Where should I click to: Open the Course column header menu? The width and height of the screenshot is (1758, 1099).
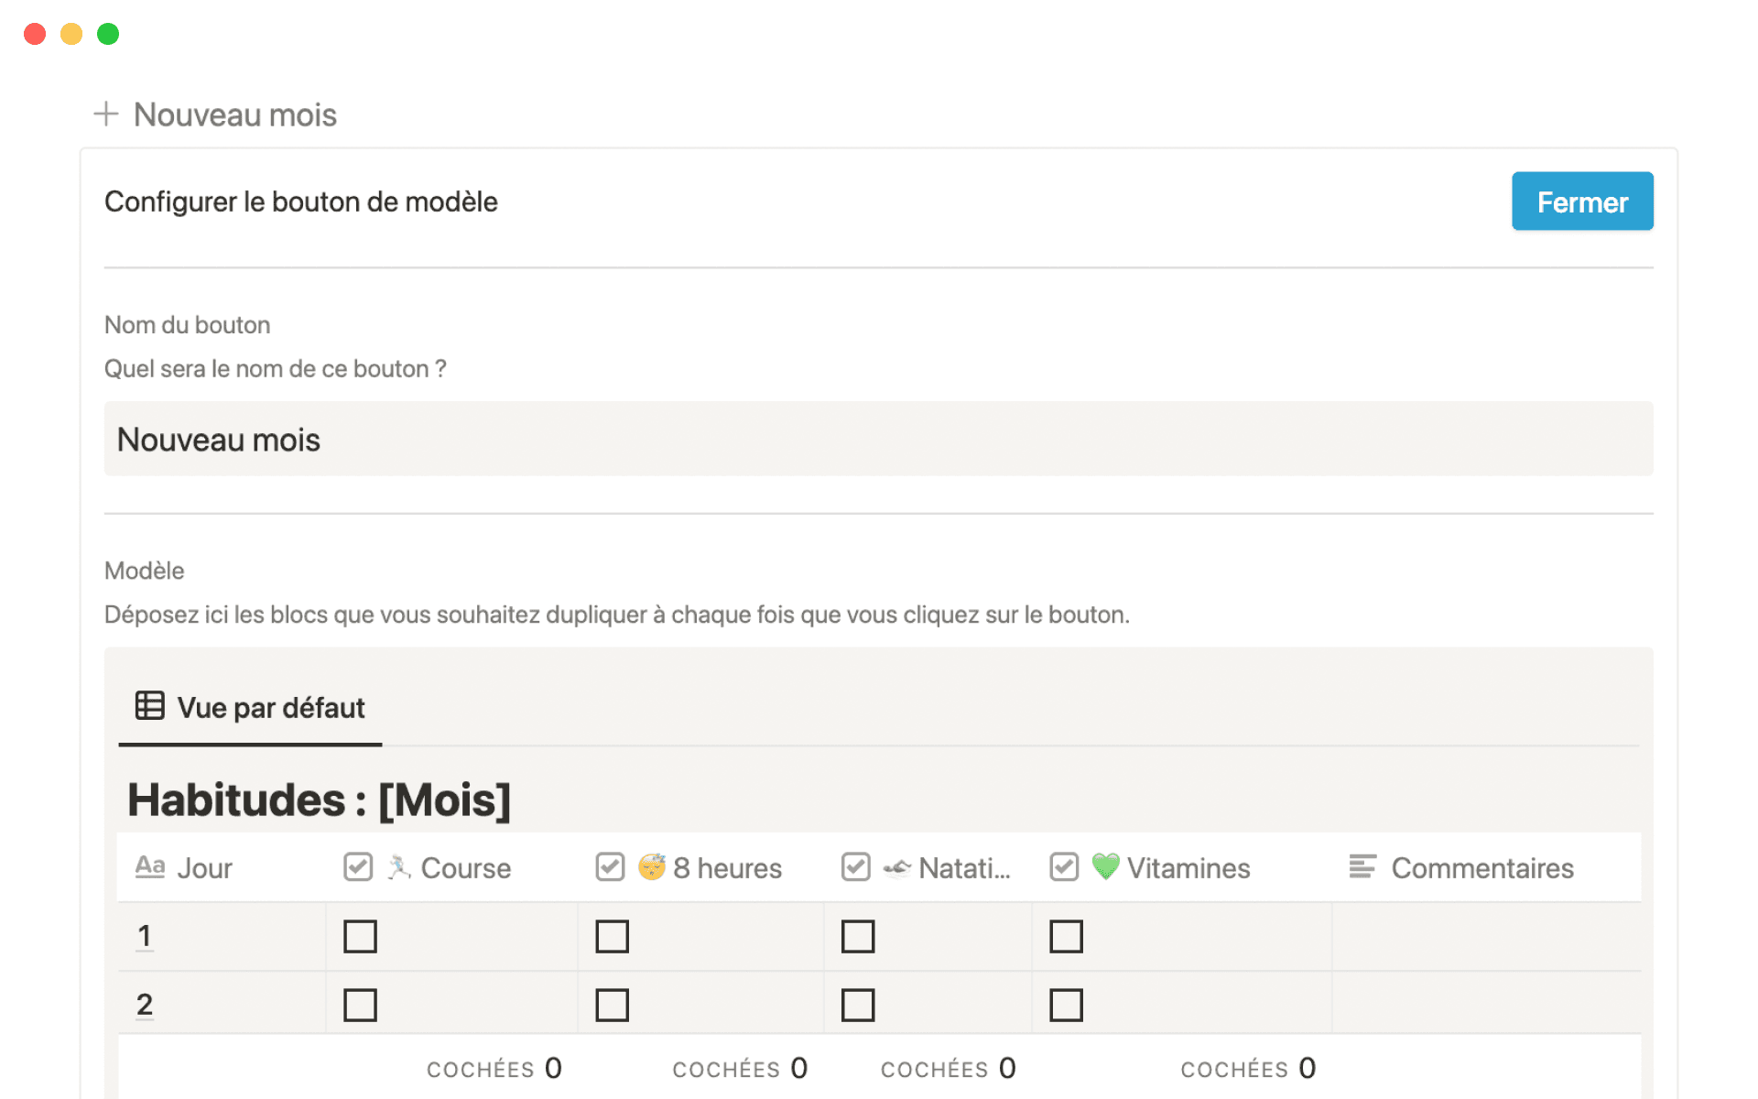465,867
